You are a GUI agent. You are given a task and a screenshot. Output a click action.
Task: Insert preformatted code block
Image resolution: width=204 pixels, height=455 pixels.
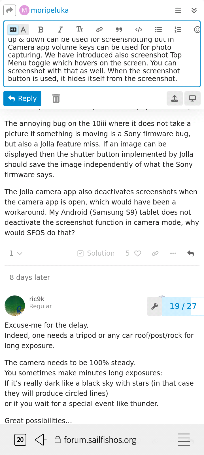click(139, 30)
